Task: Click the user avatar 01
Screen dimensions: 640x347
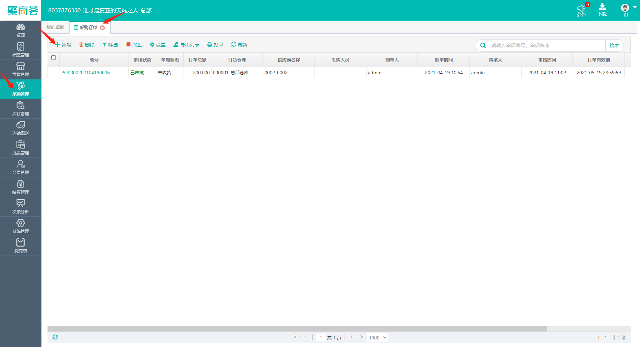Action: click(x=625, y=8)
